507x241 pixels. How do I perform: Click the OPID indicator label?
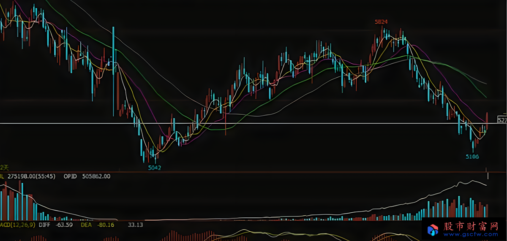70,176
